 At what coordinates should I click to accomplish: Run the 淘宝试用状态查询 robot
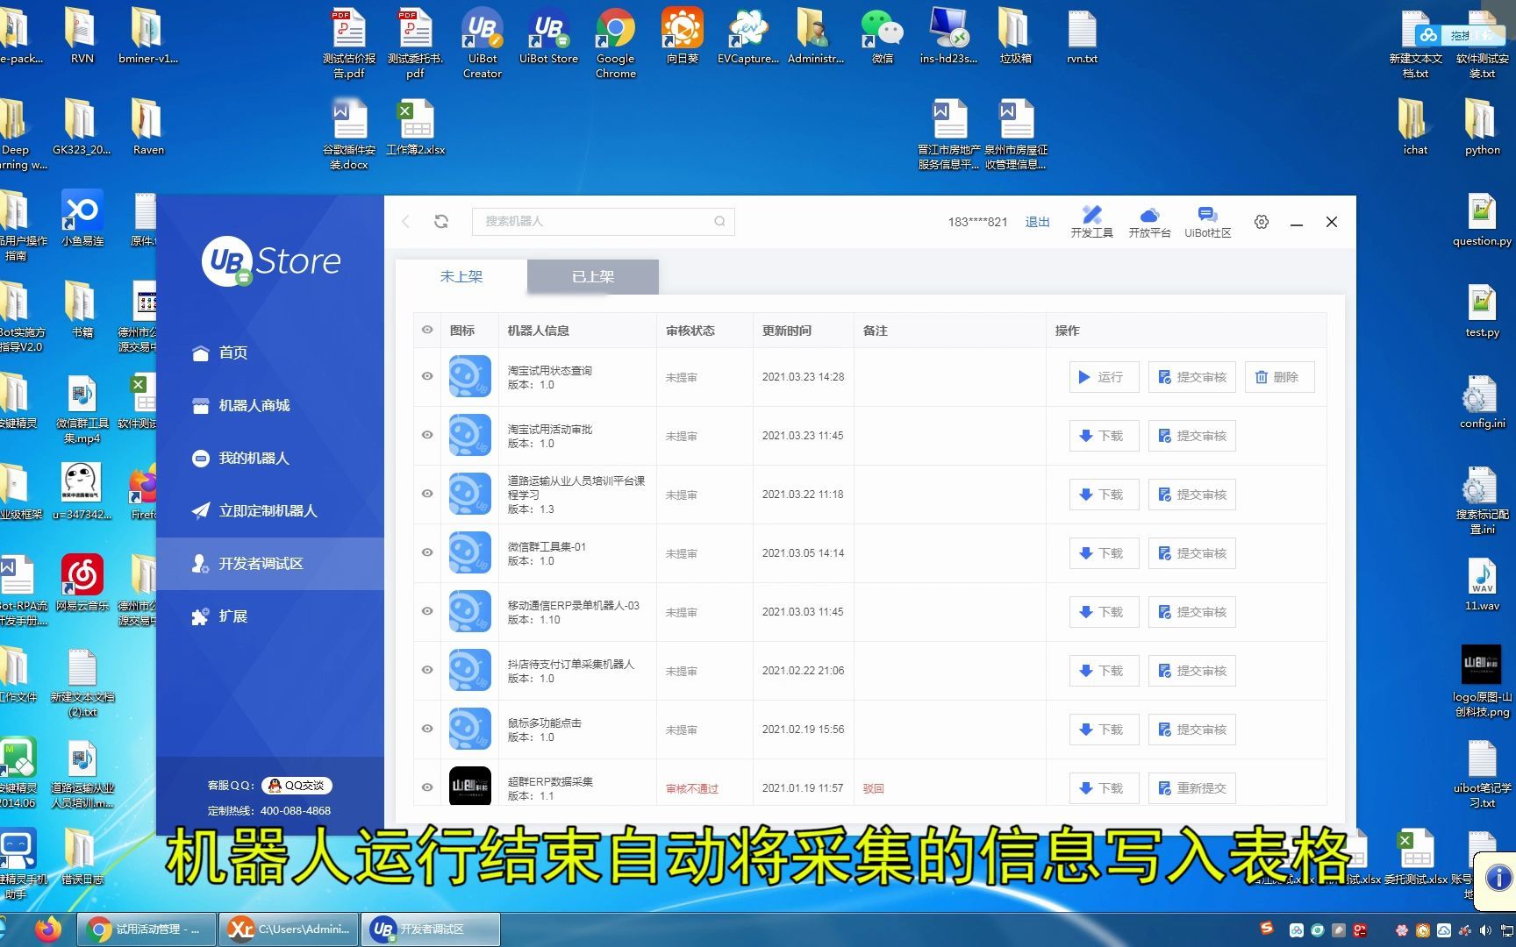click(1104, 377)
